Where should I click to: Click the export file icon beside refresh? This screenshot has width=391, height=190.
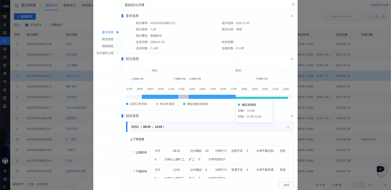[377, 17]
